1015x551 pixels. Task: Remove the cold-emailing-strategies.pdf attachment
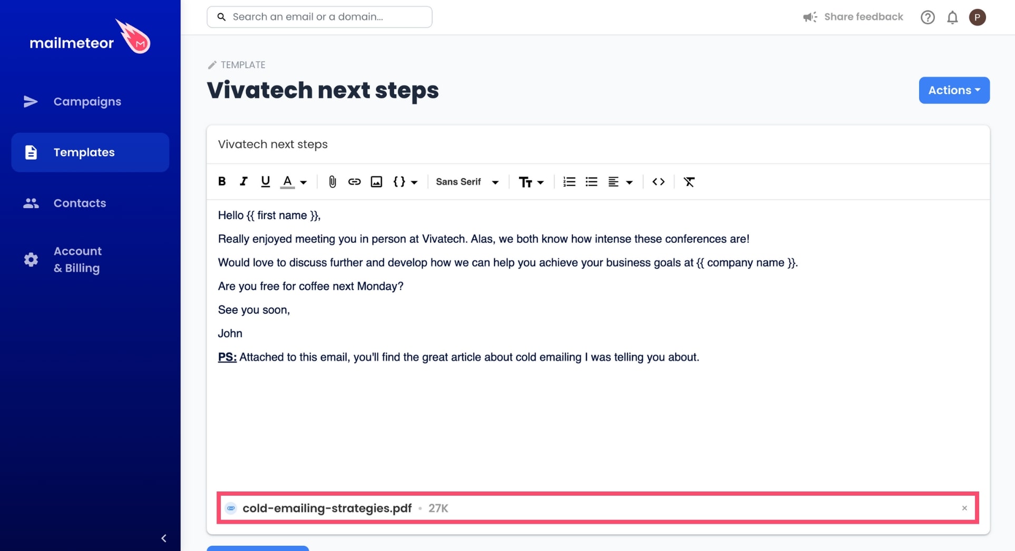[x=964, y=508]
